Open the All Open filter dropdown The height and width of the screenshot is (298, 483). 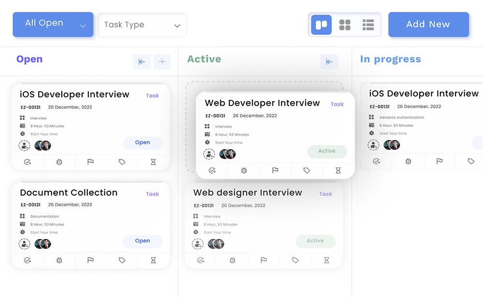[x=53, y=23]
